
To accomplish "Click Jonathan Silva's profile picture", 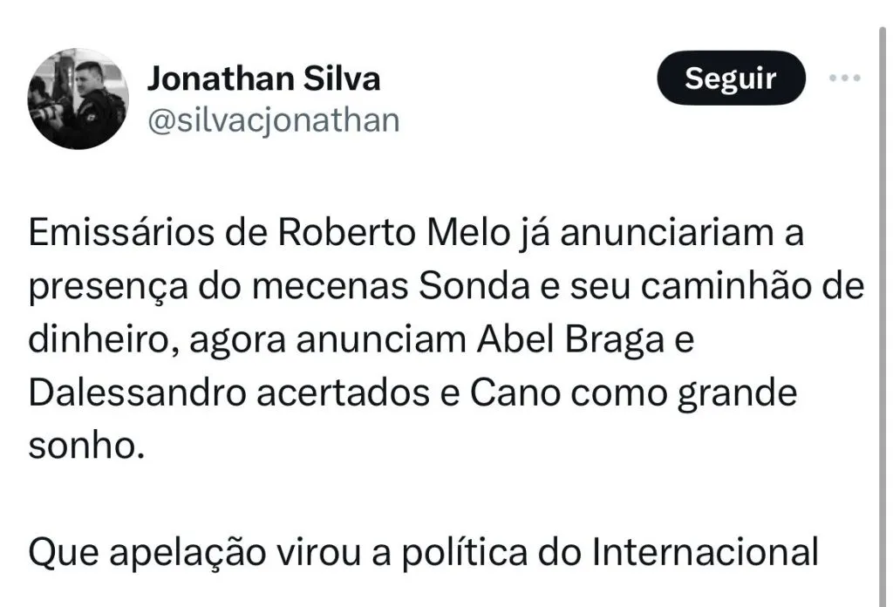I will [78, 99].
